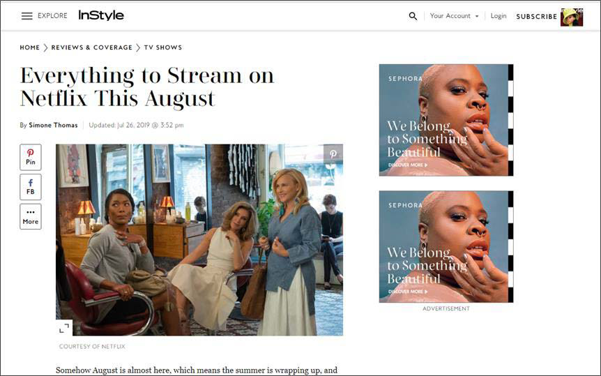Image resolution: width=601 pixels, height=376 pixels.
Task: Open TV SHOWS breadcrumb
Action: tap(163, 47)
